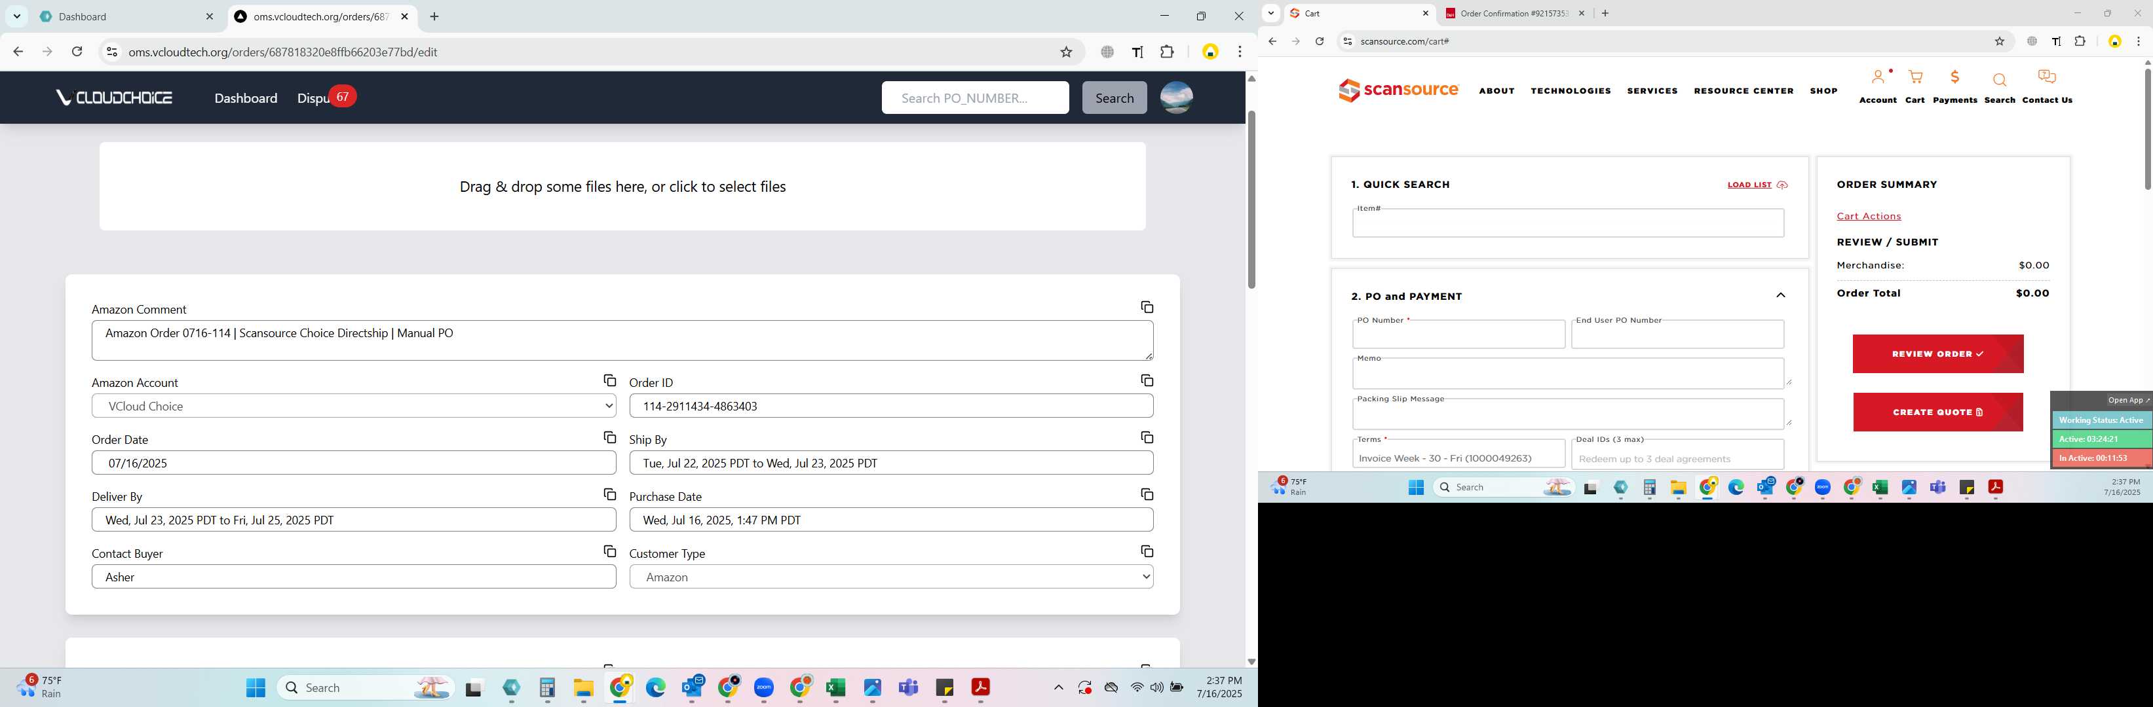Show hidden system tray icons

click(x=1058, y=687)
